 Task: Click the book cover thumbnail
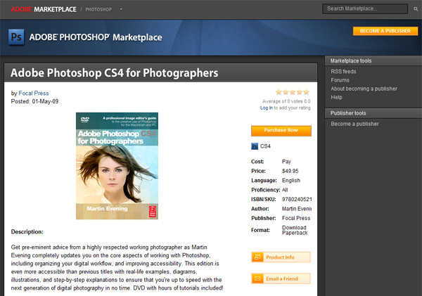click(117, 166)
